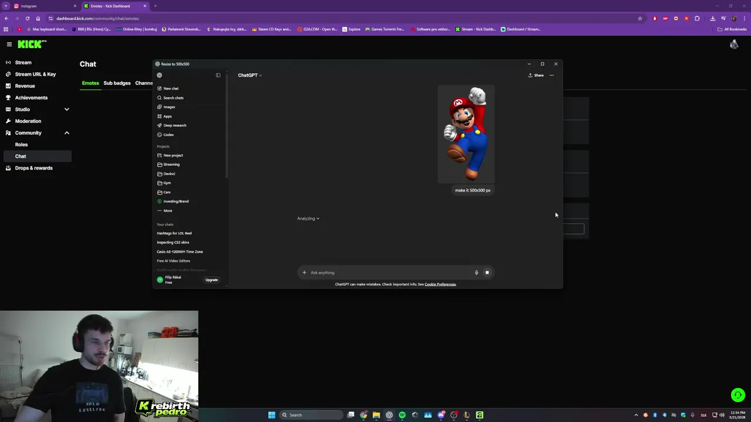Screen dimensions: 751x422
Task: Expand the Analyzing status details
Action: [308, 219]
